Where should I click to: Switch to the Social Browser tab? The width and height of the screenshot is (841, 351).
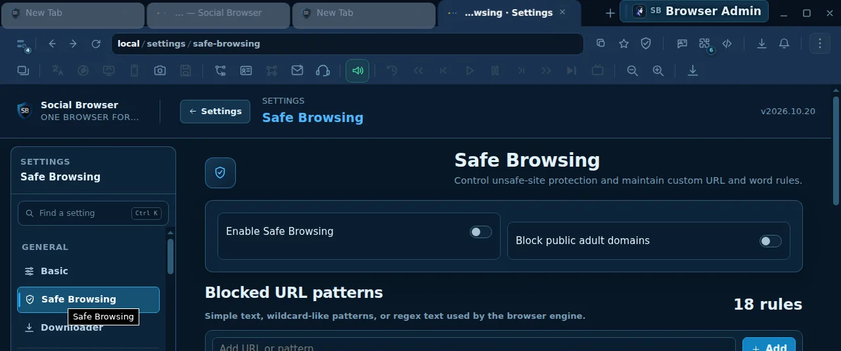pos(218,15)
